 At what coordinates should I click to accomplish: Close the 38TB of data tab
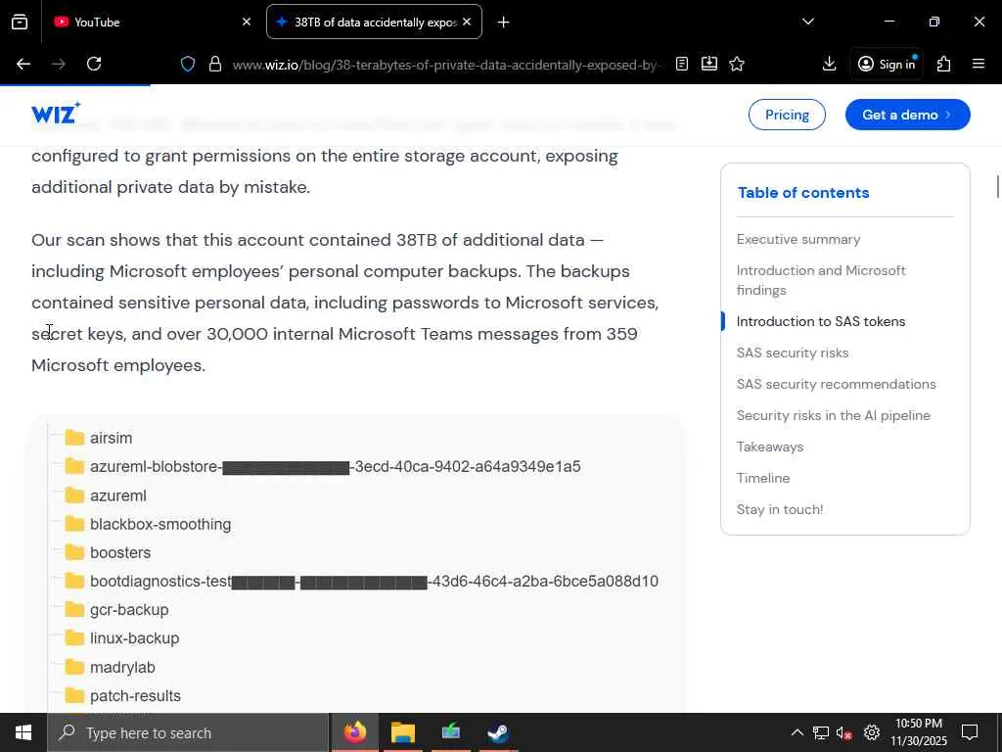467,22
